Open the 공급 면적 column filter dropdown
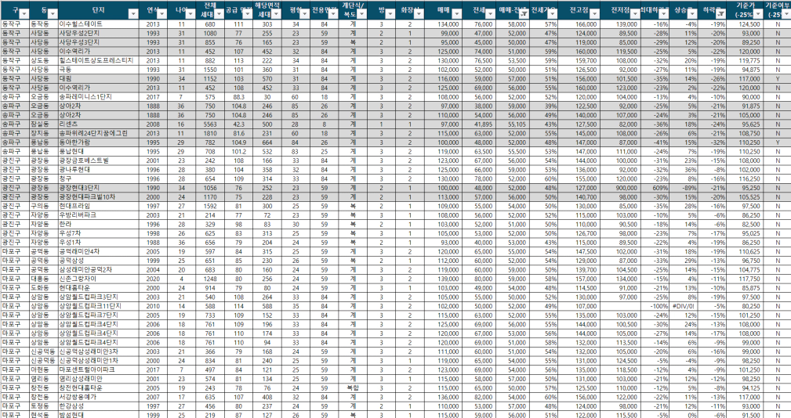Image resolution: width=791 pixels, height=418 pixels. pyautogui.click(x=249, y=14)
